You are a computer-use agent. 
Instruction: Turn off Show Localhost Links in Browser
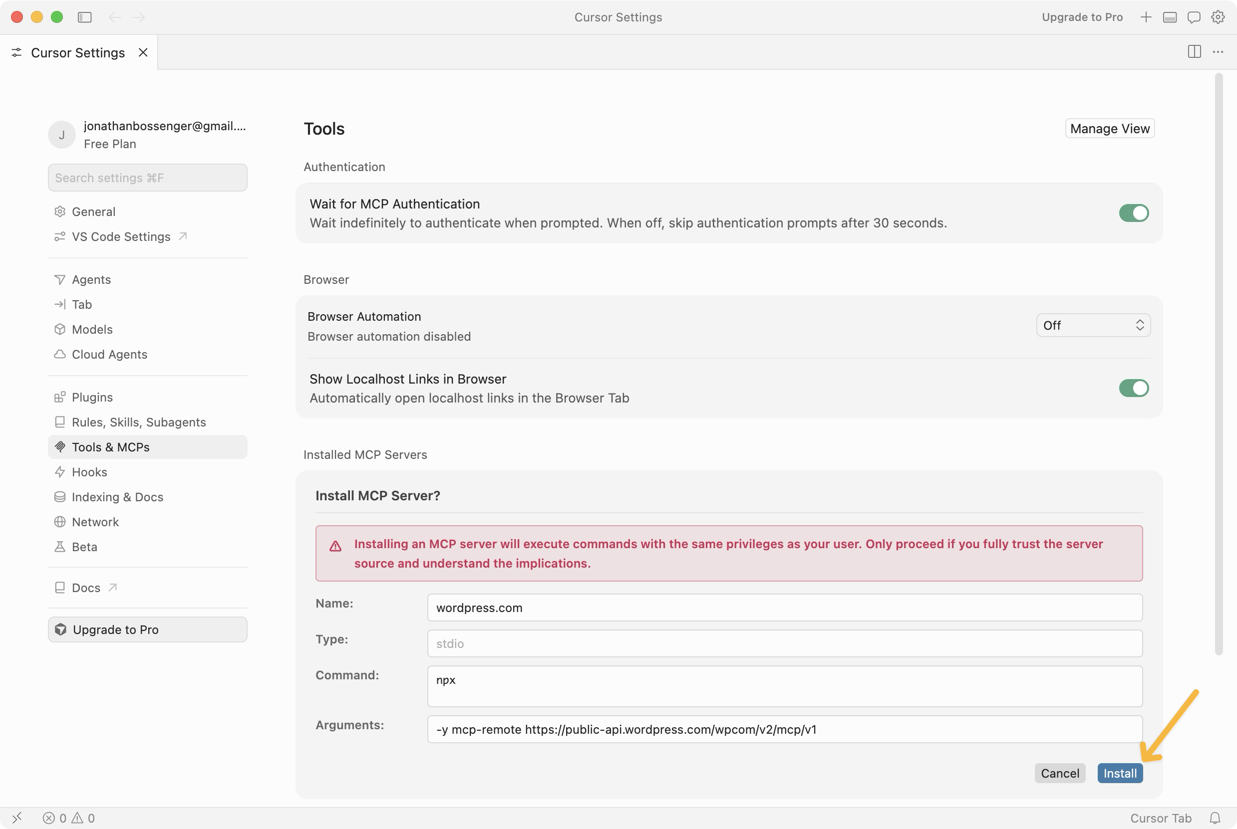1133,388
